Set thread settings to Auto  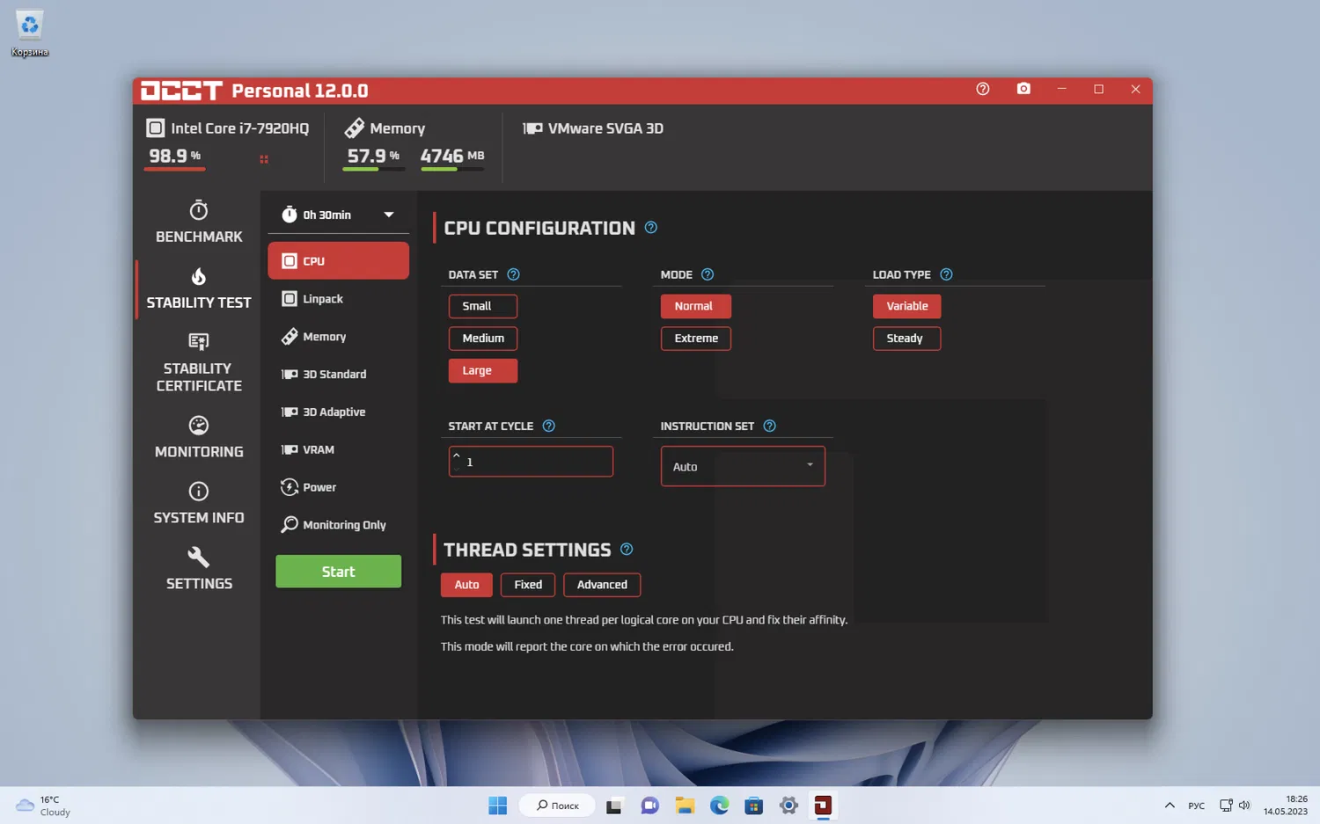click(x=466, y=585)
